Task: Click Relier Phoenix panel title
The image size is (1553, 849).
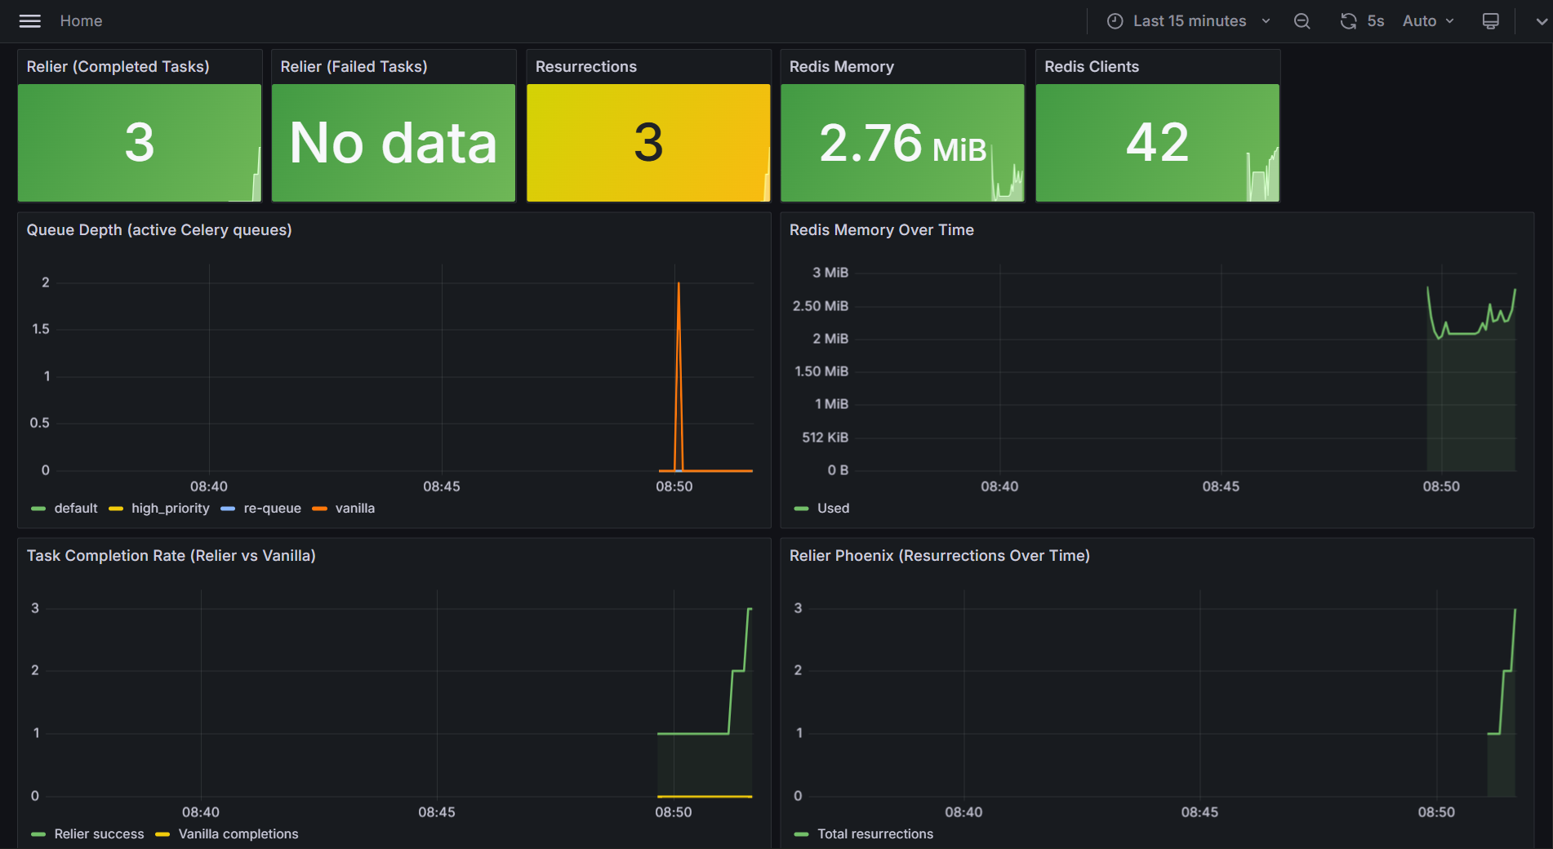Action: [x=940, y=556]
